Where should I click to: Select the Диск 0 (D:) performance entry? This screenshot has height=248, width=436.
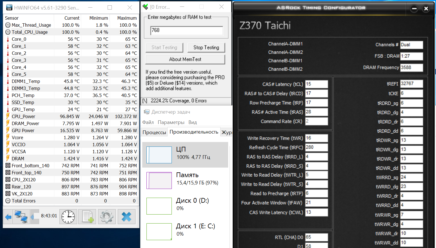(x=185, y=206)
